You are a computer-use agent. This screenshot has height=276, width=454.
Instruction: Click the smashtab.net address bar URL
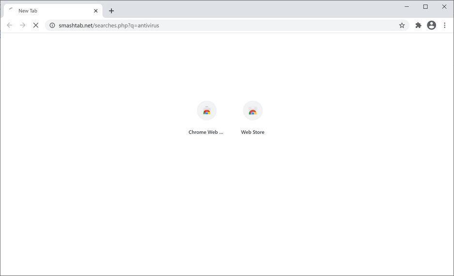[x=109, y=26]
